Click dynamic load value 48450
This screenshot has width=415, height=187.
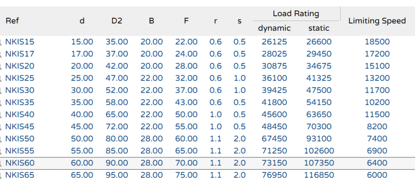[x=274, y=126]
